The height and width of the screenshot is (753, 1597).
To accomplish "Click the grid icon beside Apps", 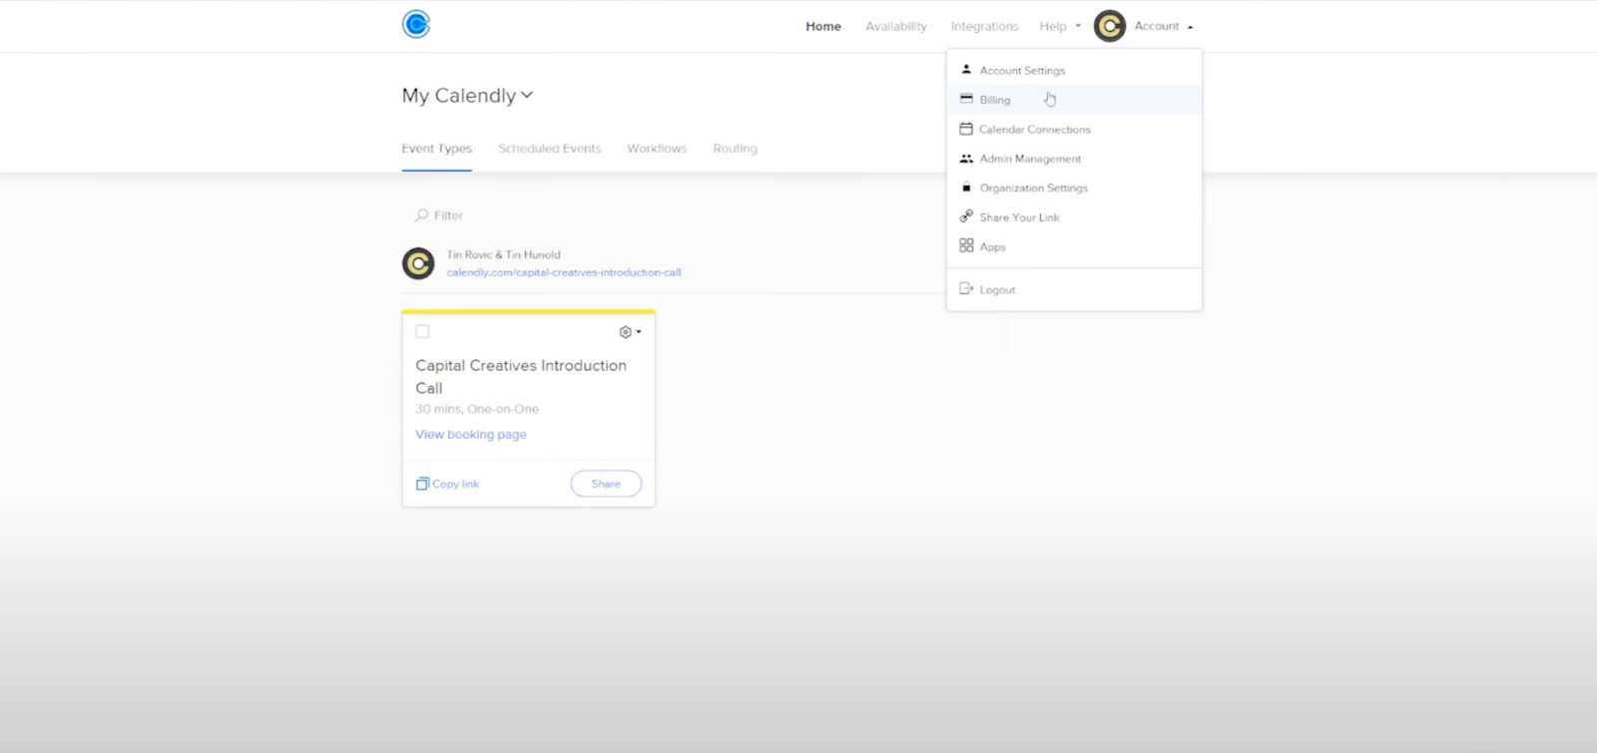I will [x=966, y=245].
